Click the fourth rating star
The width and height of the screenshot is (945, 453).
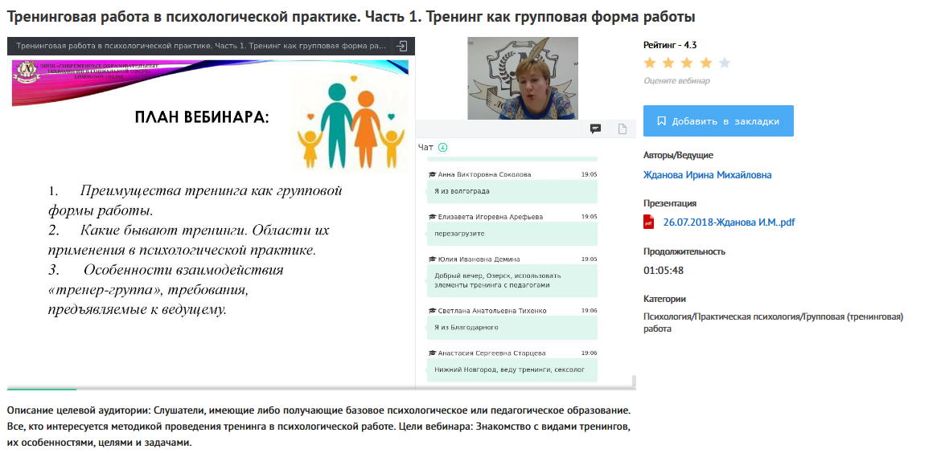coord(705,63)
